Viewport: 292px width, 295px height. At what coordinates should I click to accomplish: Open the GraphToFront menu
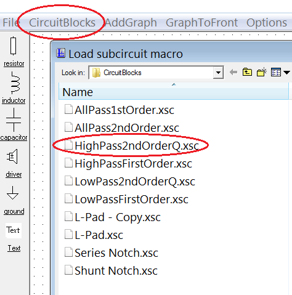pyautogui.click(x=201, y=23)
